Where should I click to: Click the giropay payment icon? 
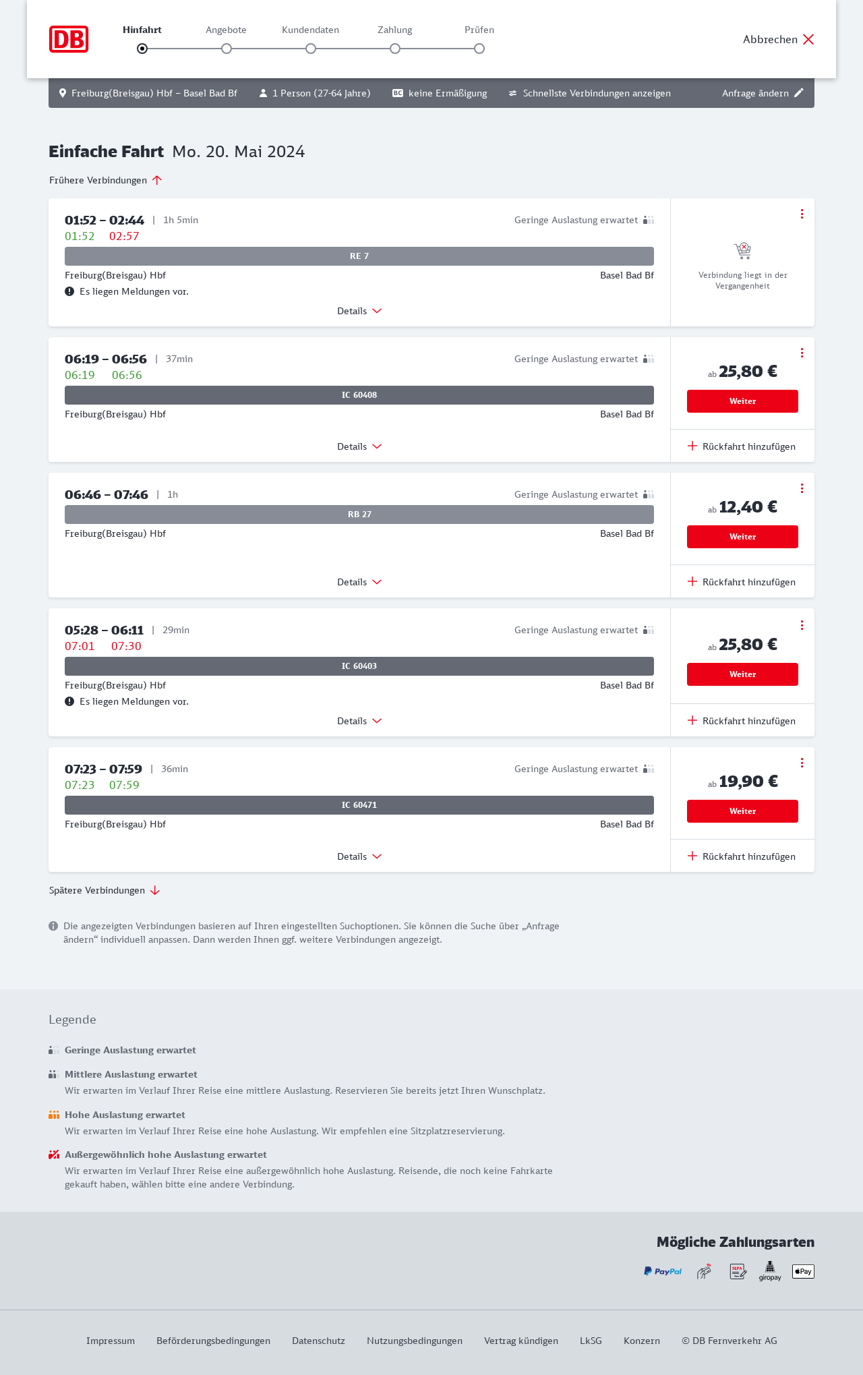point(770,1271)
